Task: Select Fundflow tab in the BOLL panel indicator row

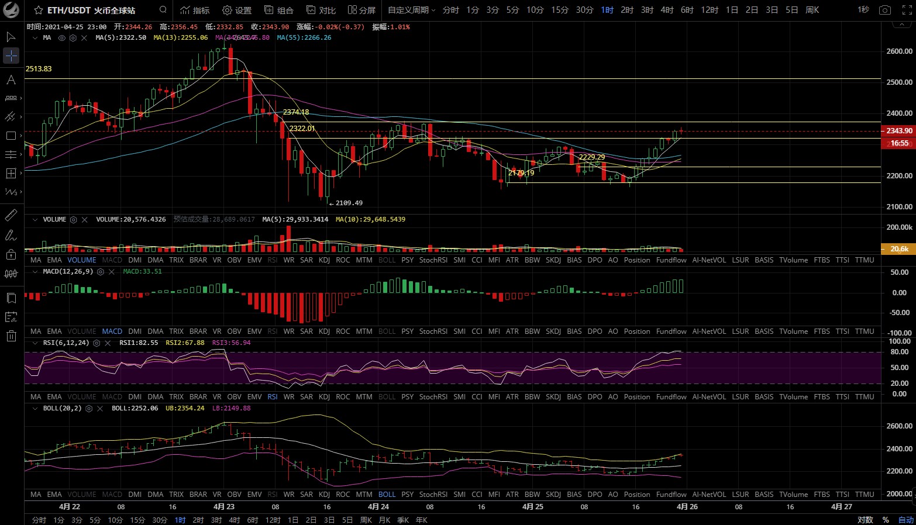Action: [x=671, y=495]
